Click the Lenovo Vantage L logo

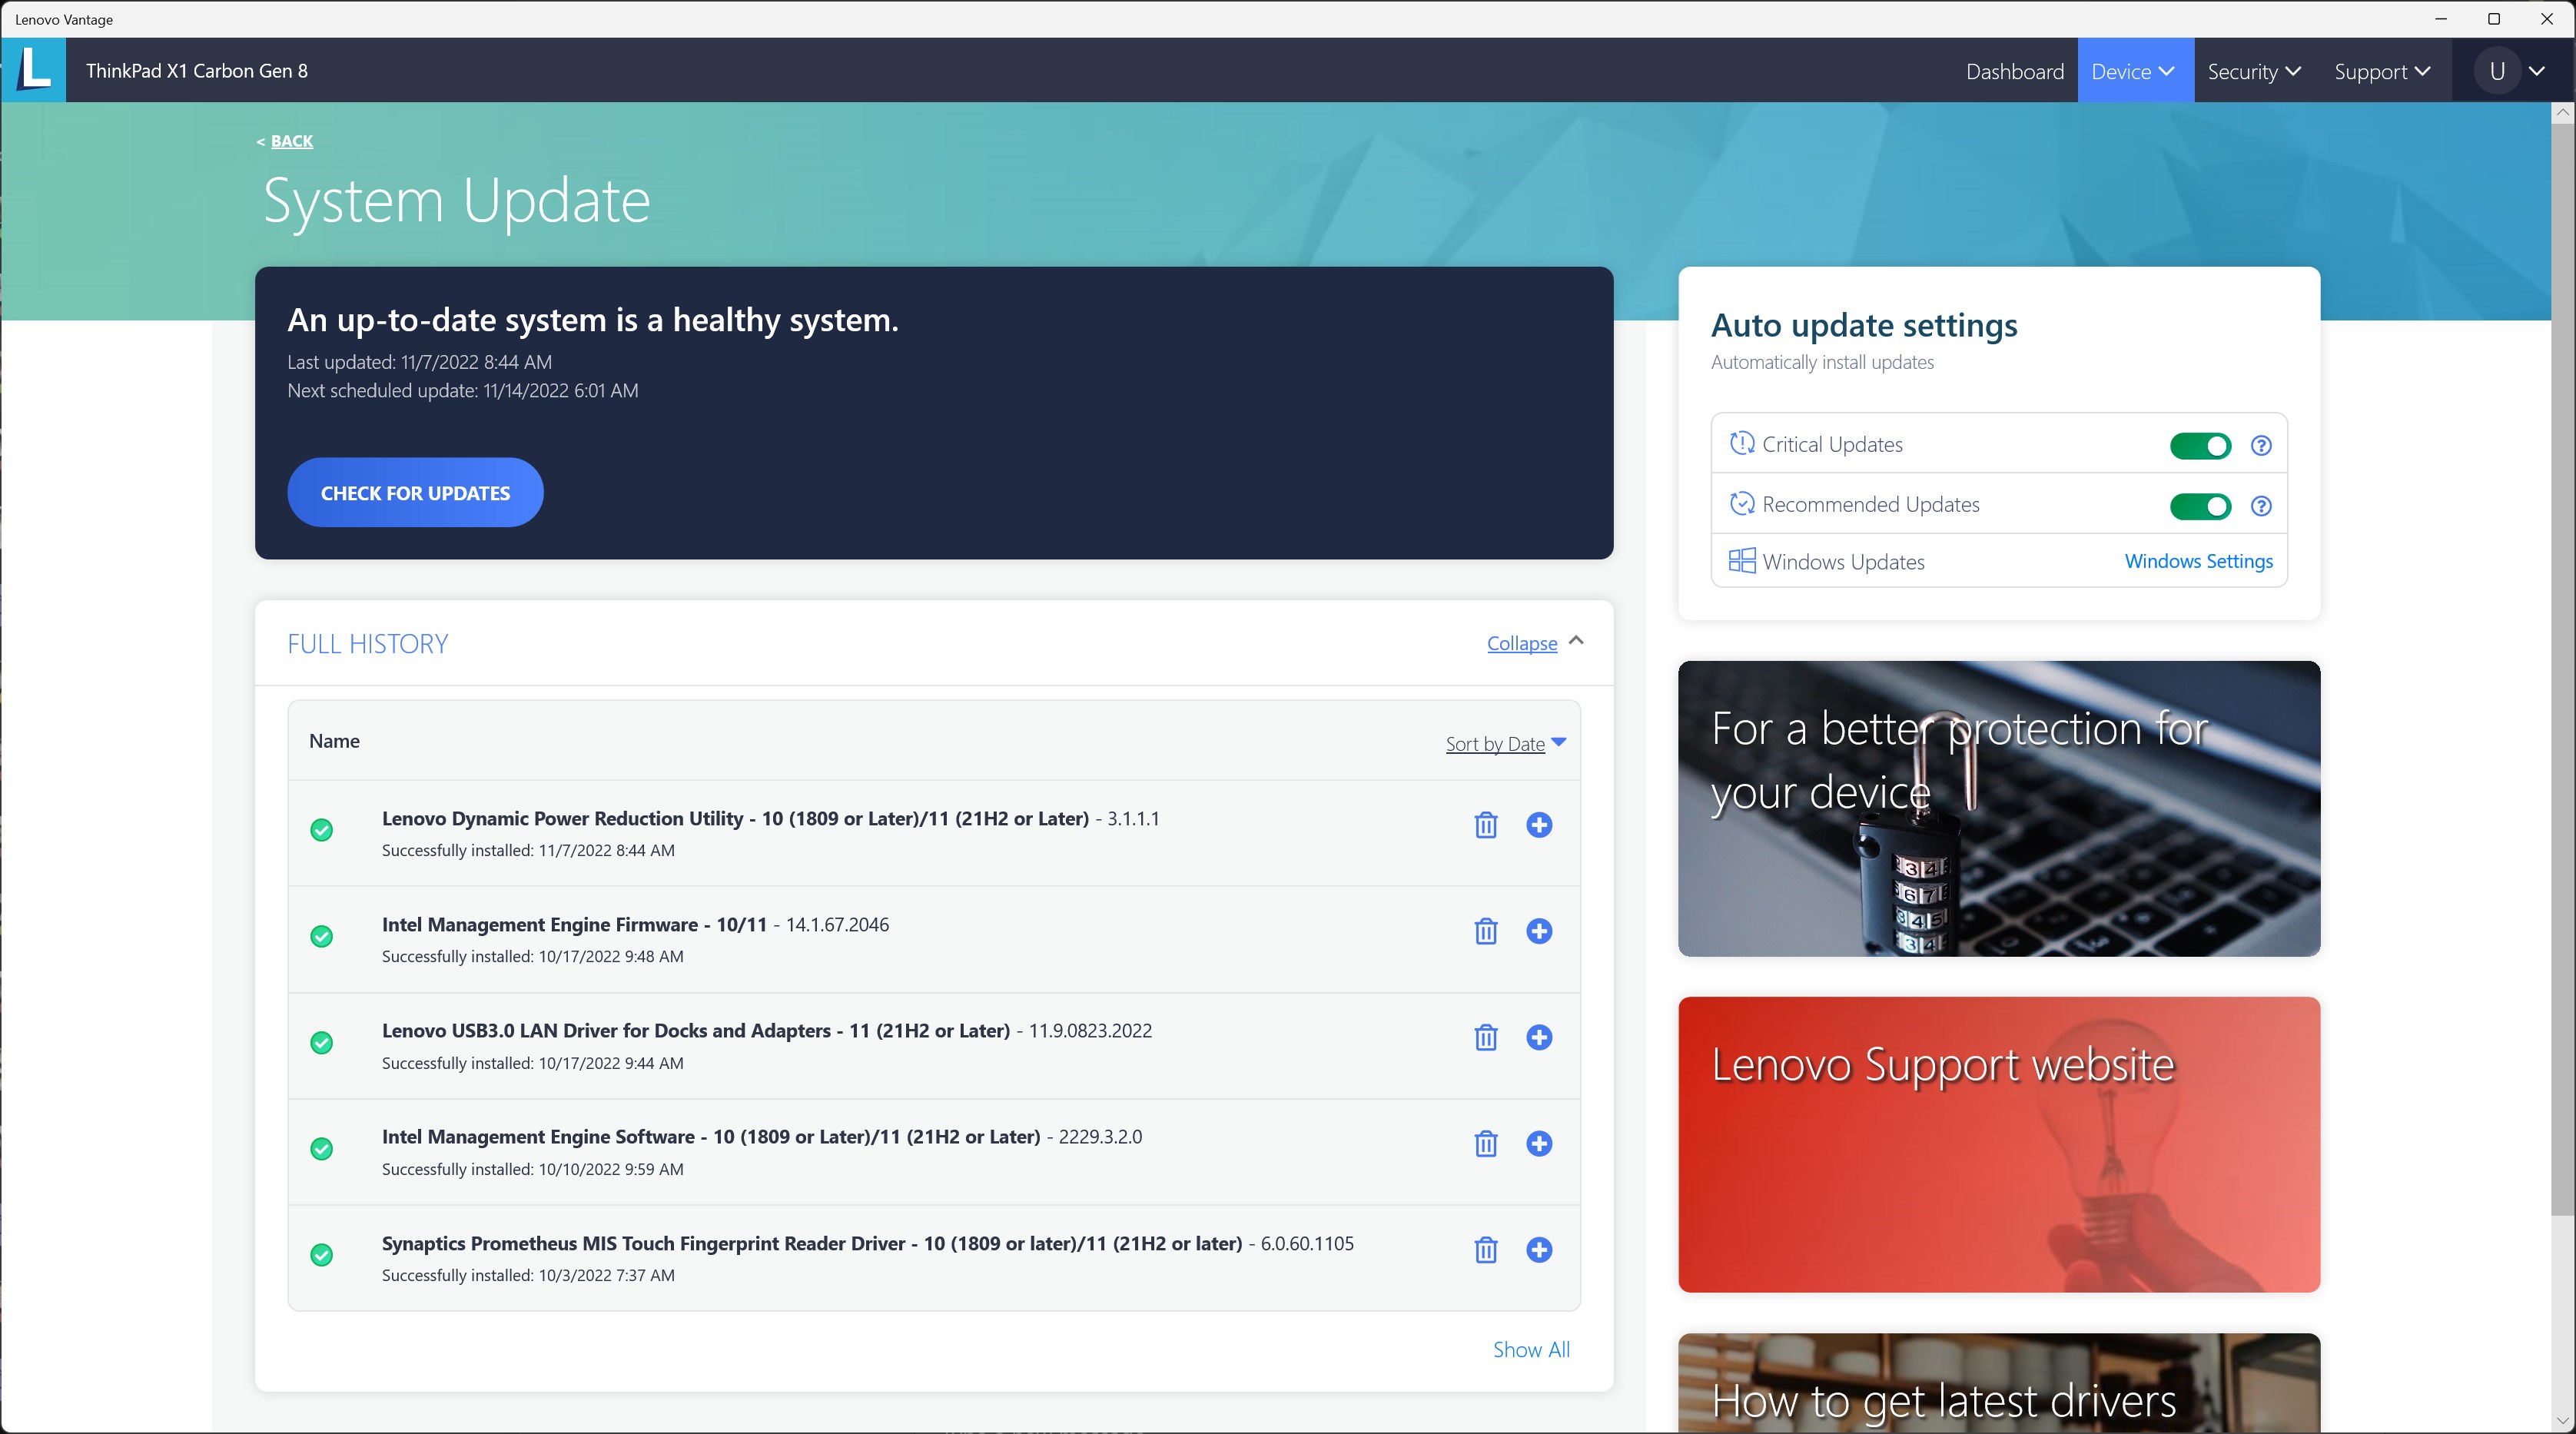click(x=34, y=70)
